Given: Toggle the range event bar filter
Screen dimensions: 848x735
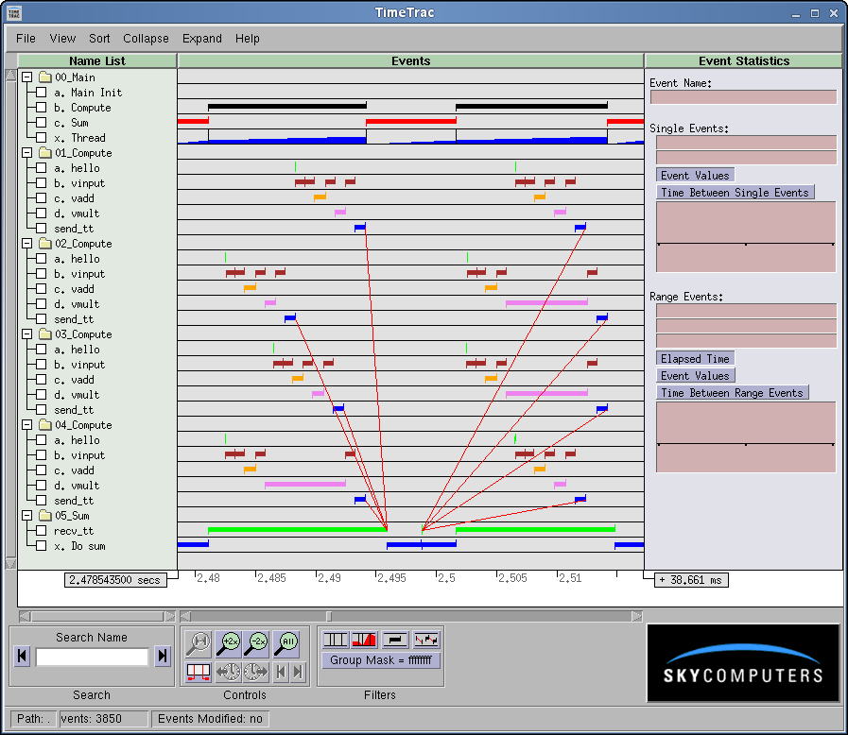Looking at the screenshot, I should tap(395, 640).
